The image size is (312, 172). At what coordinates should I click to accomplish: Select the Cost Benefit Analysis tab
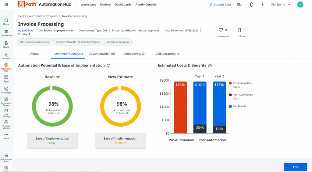(x=68, y=54)
